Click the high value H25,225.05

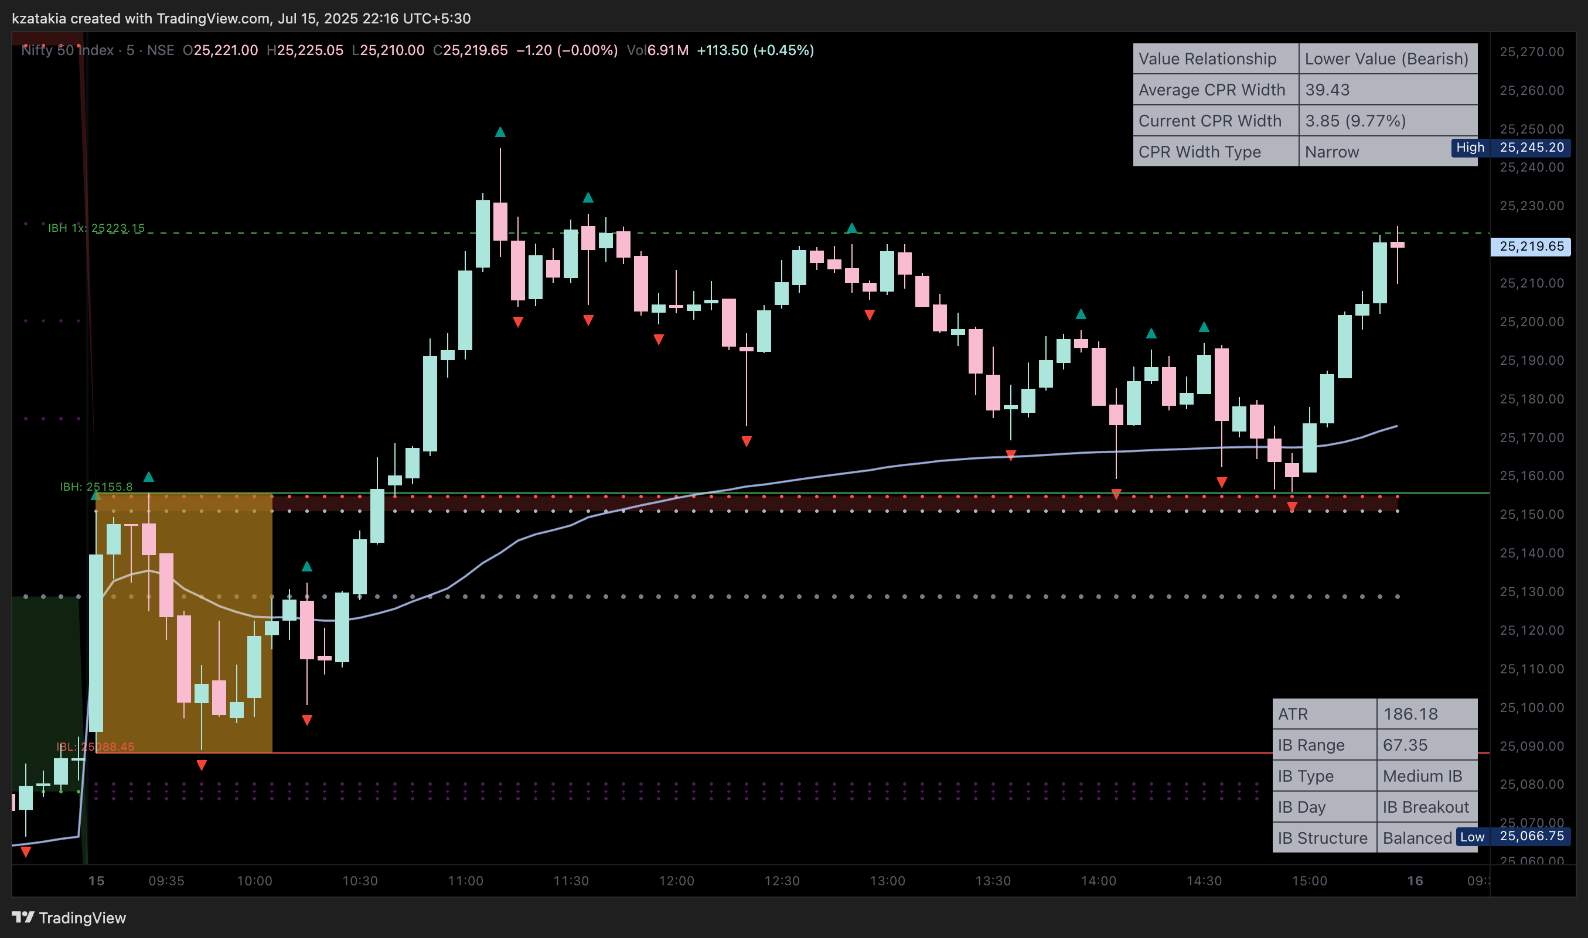pos(305,50)
